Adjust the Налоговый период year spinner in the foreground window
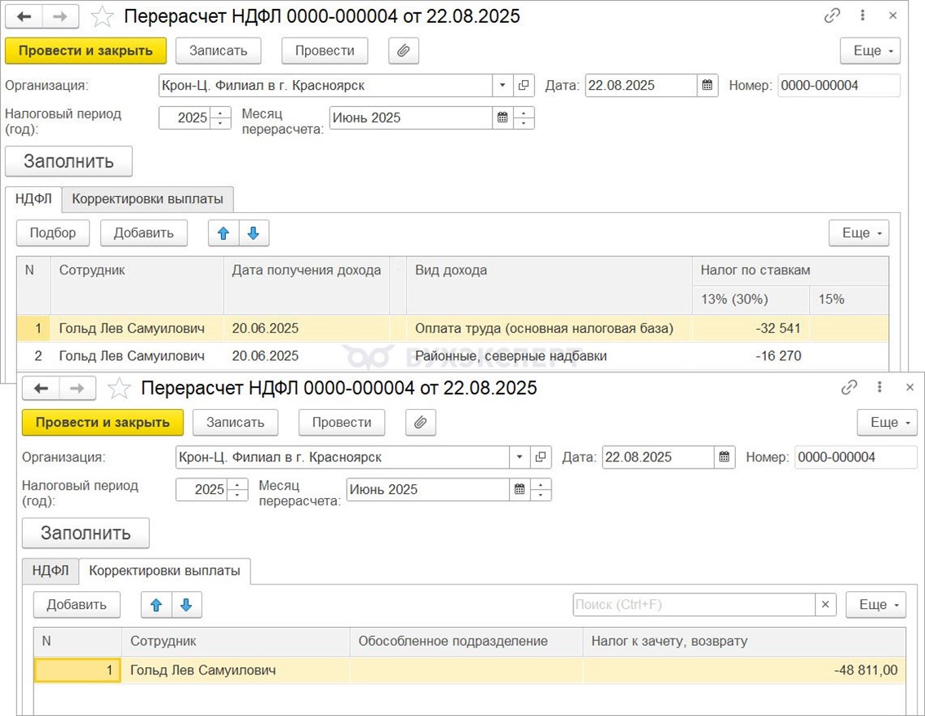Image resolution: width=925 pixels, height=716 pixels. 238,490
